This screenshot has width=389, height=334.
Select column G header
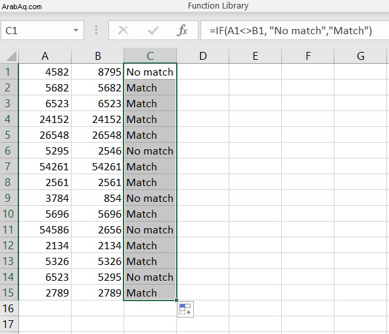tap(361, 56)
